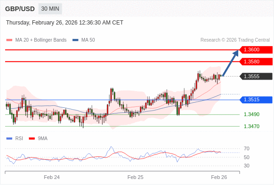
Task: Click the Feb 26 date axis label
Action: tap(219, 177)
